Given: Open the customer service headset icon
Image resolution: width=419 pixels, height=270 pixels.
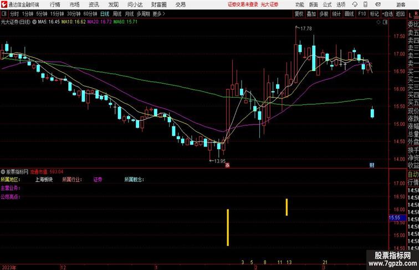Looking at the screenshot, I should [x=355, y=4].
